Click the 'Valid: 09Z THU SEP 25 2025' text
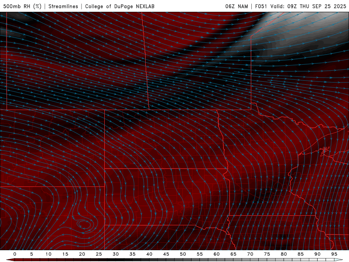The height and width of the screenshot is (262, 349). click(308, 6)
